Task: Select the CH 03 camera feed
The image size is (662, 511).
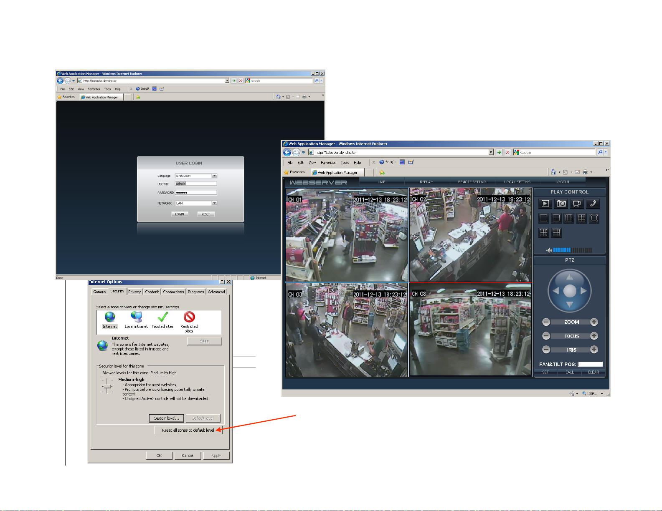Action: tap(347, 330)
